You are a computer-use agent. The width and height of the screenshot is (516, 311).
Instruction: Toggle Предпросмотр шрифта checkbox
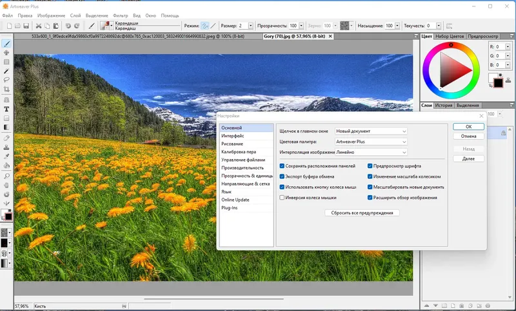coord(370,166)
